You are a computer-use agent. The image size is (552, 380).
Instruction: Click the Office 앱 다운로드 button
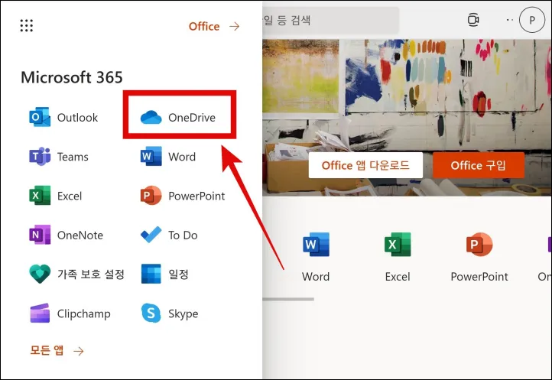(x=365, y=165)
